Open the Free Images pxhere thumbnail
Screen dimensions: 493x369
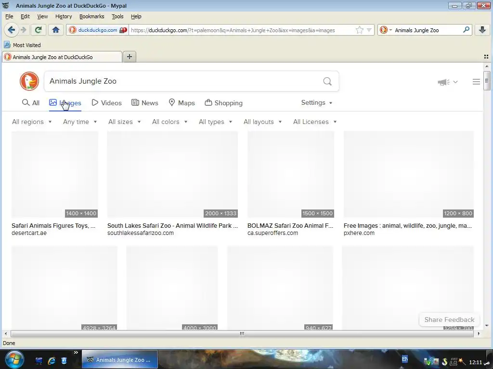[408, 174]
